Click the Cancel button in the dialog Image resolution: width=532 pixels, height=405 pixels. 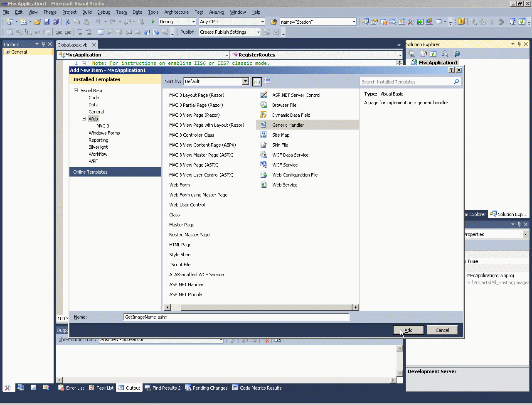(x=442, y=330)
